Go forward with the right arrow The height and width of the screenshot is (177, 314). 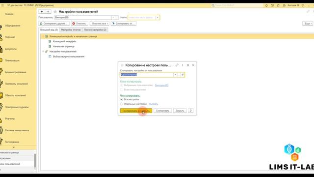48,12
